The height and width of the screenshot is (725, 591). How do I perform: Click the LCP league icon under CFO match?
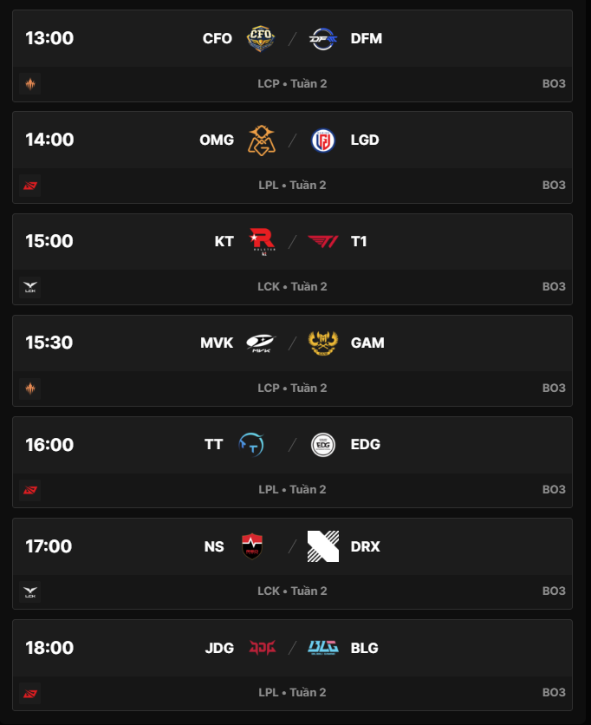30,84
